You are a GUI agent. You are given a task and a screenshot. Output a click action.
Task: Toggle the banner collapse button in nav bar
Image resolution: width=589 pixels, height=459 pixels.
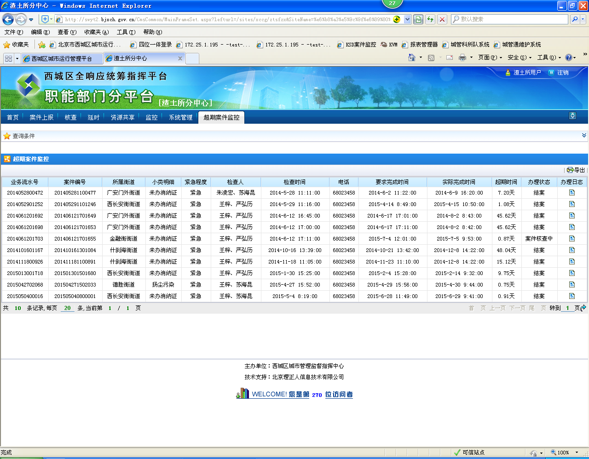(x=572, y=116)
